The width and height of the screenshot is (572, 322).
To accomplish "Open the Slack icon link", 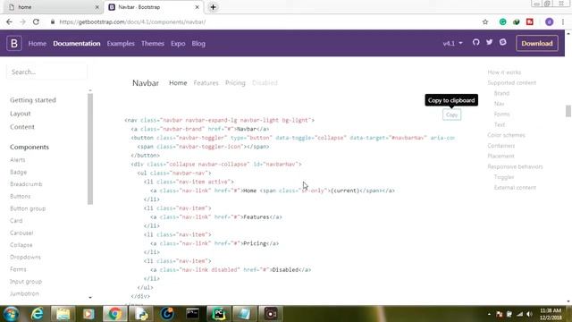I will tap(502, 42).
